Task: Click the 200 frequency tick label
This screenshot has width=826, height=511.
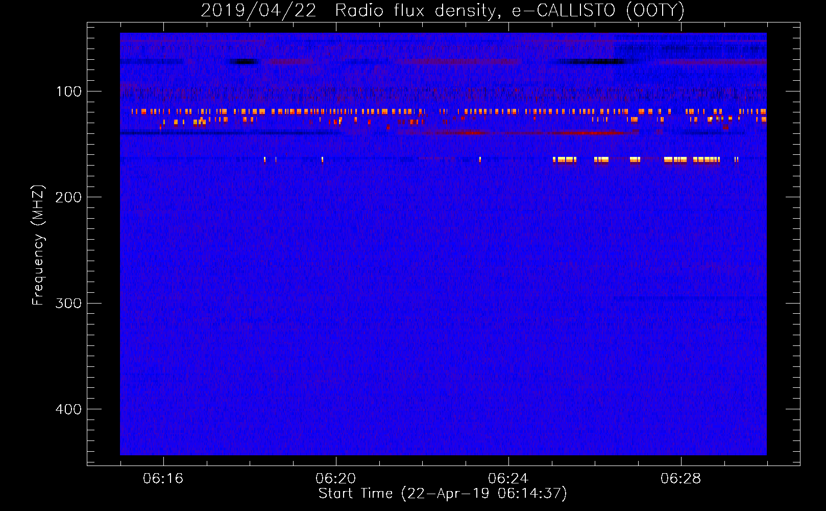Action: pyautogui.click(x=68, y=197)
